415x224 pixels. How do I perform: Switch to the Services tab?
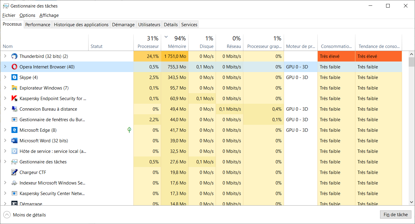pos(189,25)
